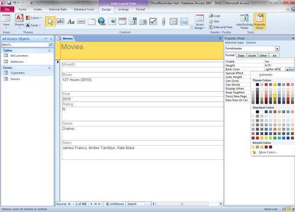
Task: Pick the Combo Box control
Action: pos(133,22)
